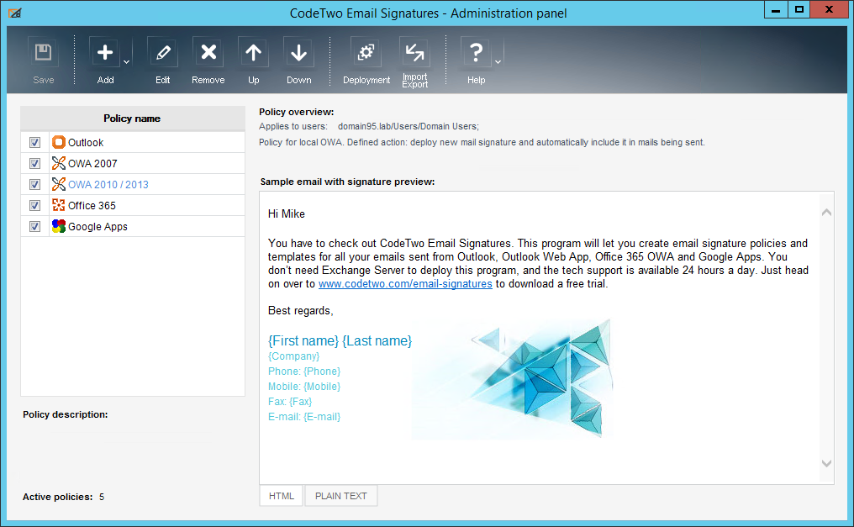Move the policy Down with arrow icon
The image size is (854, 527).
(298, 53)
